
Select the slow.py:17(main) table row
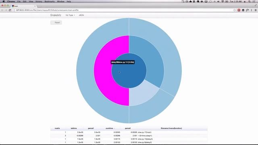(x=129, y=133)
